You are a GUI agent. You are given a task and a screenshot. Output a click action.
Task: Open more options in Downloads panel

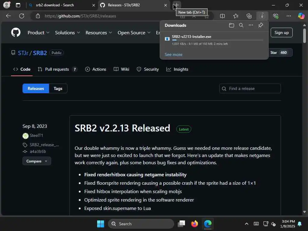coord(251,25)
